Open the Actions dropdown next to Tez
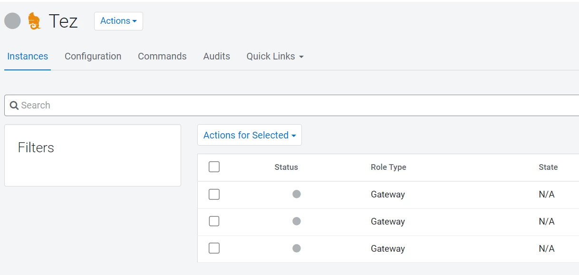The image size is (579, 275). point(118,21)
